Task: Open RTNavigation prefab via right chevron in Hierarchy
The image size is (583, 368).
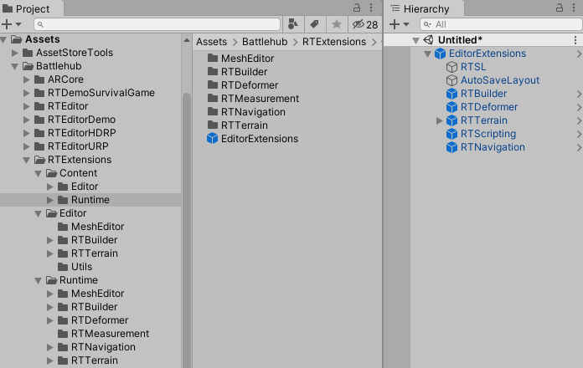Action: coord(579,147)
